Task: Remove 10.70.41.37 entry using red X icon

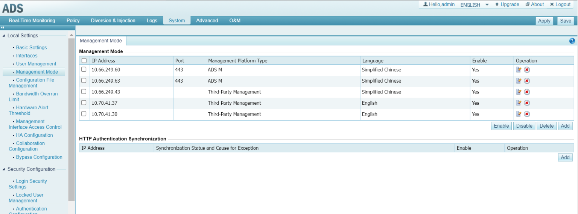Action: click(527, 103)
